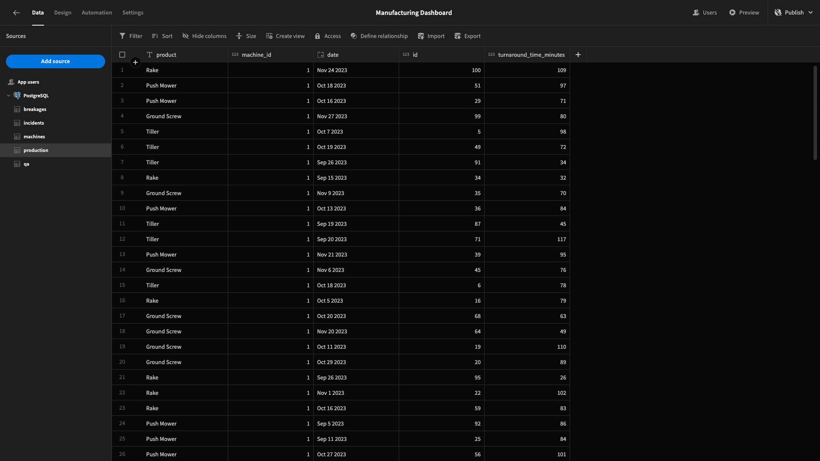
Task: Add a new column with plus icon
Action: click(x=578, y=55)
